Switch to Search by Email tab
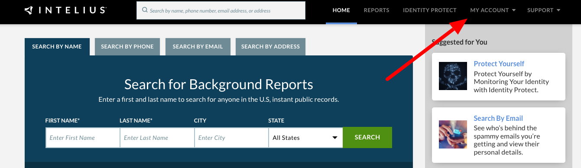Screen dimensions: 581x168 point(198,47)
